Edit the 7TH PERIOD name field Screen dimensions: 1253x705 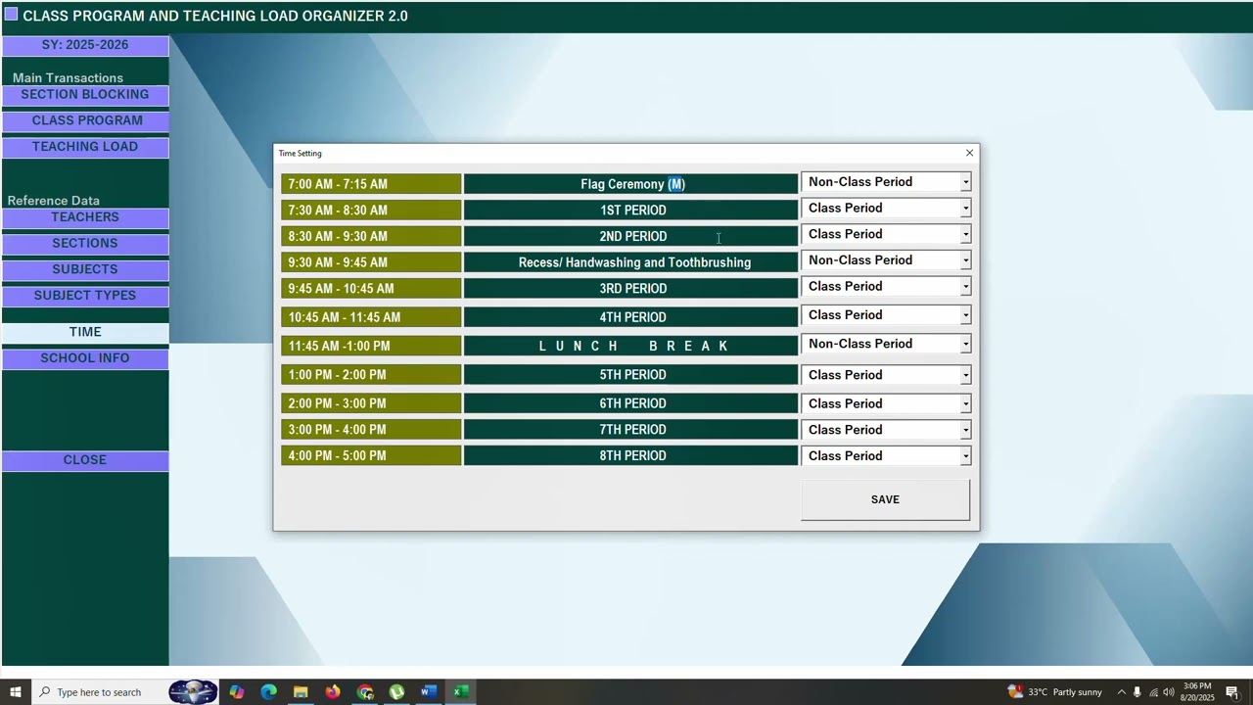click(630, 430)
